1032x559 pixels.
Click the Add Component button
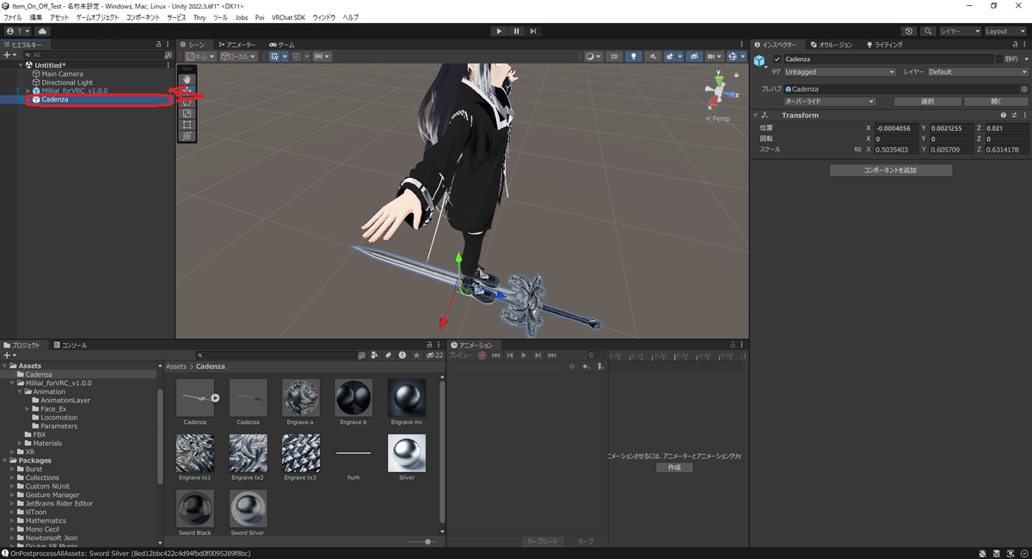[x=891, y=170]
